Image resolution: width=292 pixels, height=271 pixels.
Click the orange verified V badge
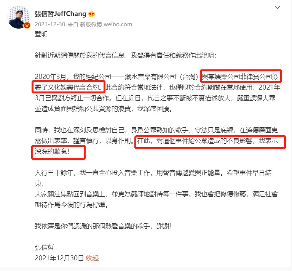click(27, 25)
